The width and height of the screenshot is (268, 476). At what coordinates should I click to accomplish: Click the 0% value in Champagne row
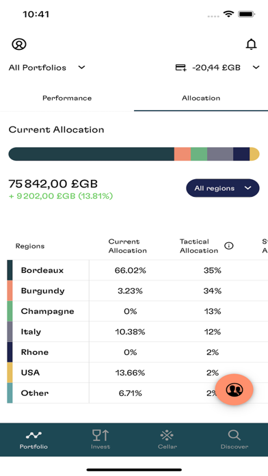130,311
